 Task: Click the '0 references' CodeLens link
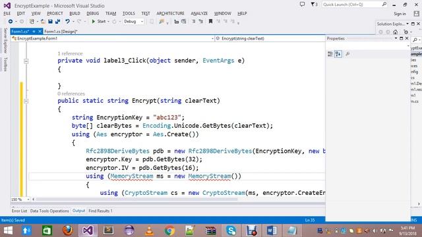coord(71,93)
